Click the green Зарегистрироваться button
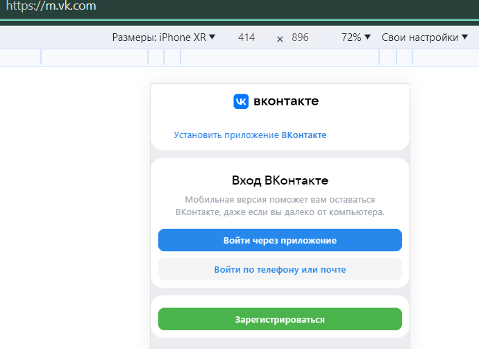This screenshot has width=479, height=349. click(280, 319)
